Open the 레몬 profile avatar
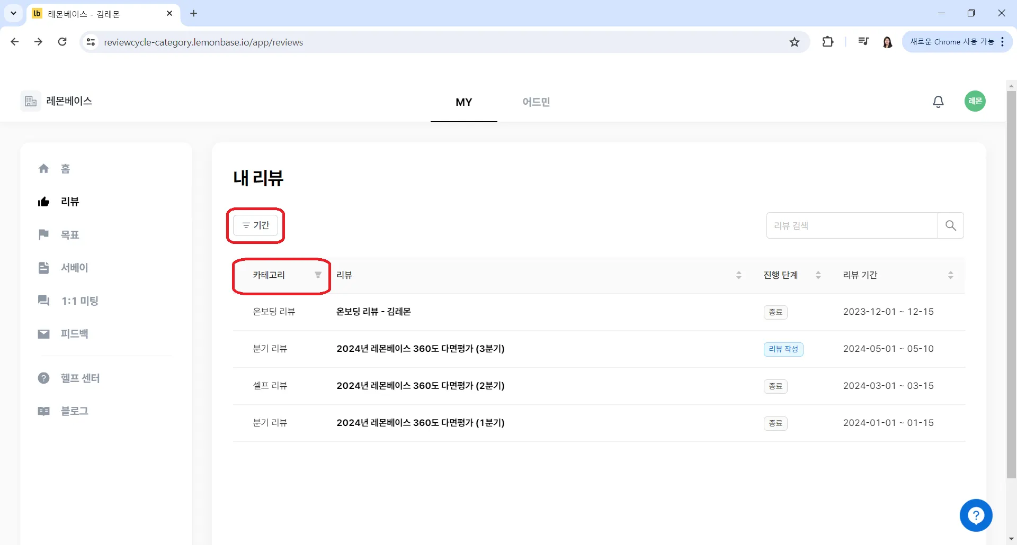 [x=975, y=101]
